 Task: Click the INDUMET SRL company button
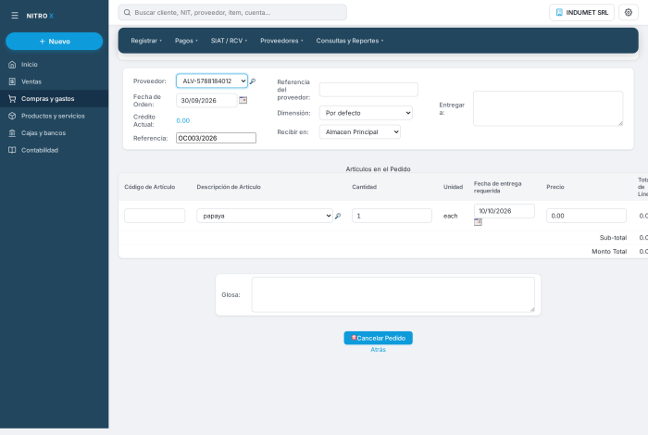[x=581, y=12]
